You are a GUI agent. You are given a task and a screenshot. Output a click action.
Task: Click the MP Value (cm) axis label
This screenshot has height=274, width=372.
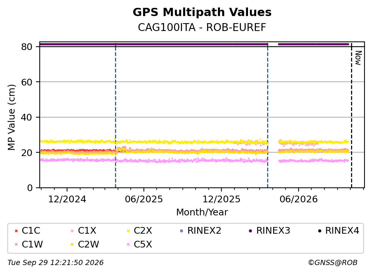click(11, 117)
